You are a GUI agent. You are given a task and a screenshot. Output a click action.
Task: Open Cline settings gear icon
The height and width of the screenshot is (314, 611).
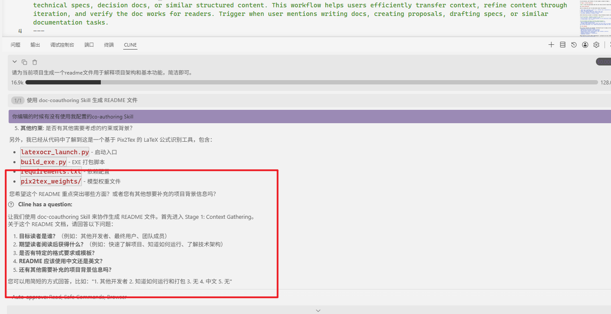[x=596, y=45]
